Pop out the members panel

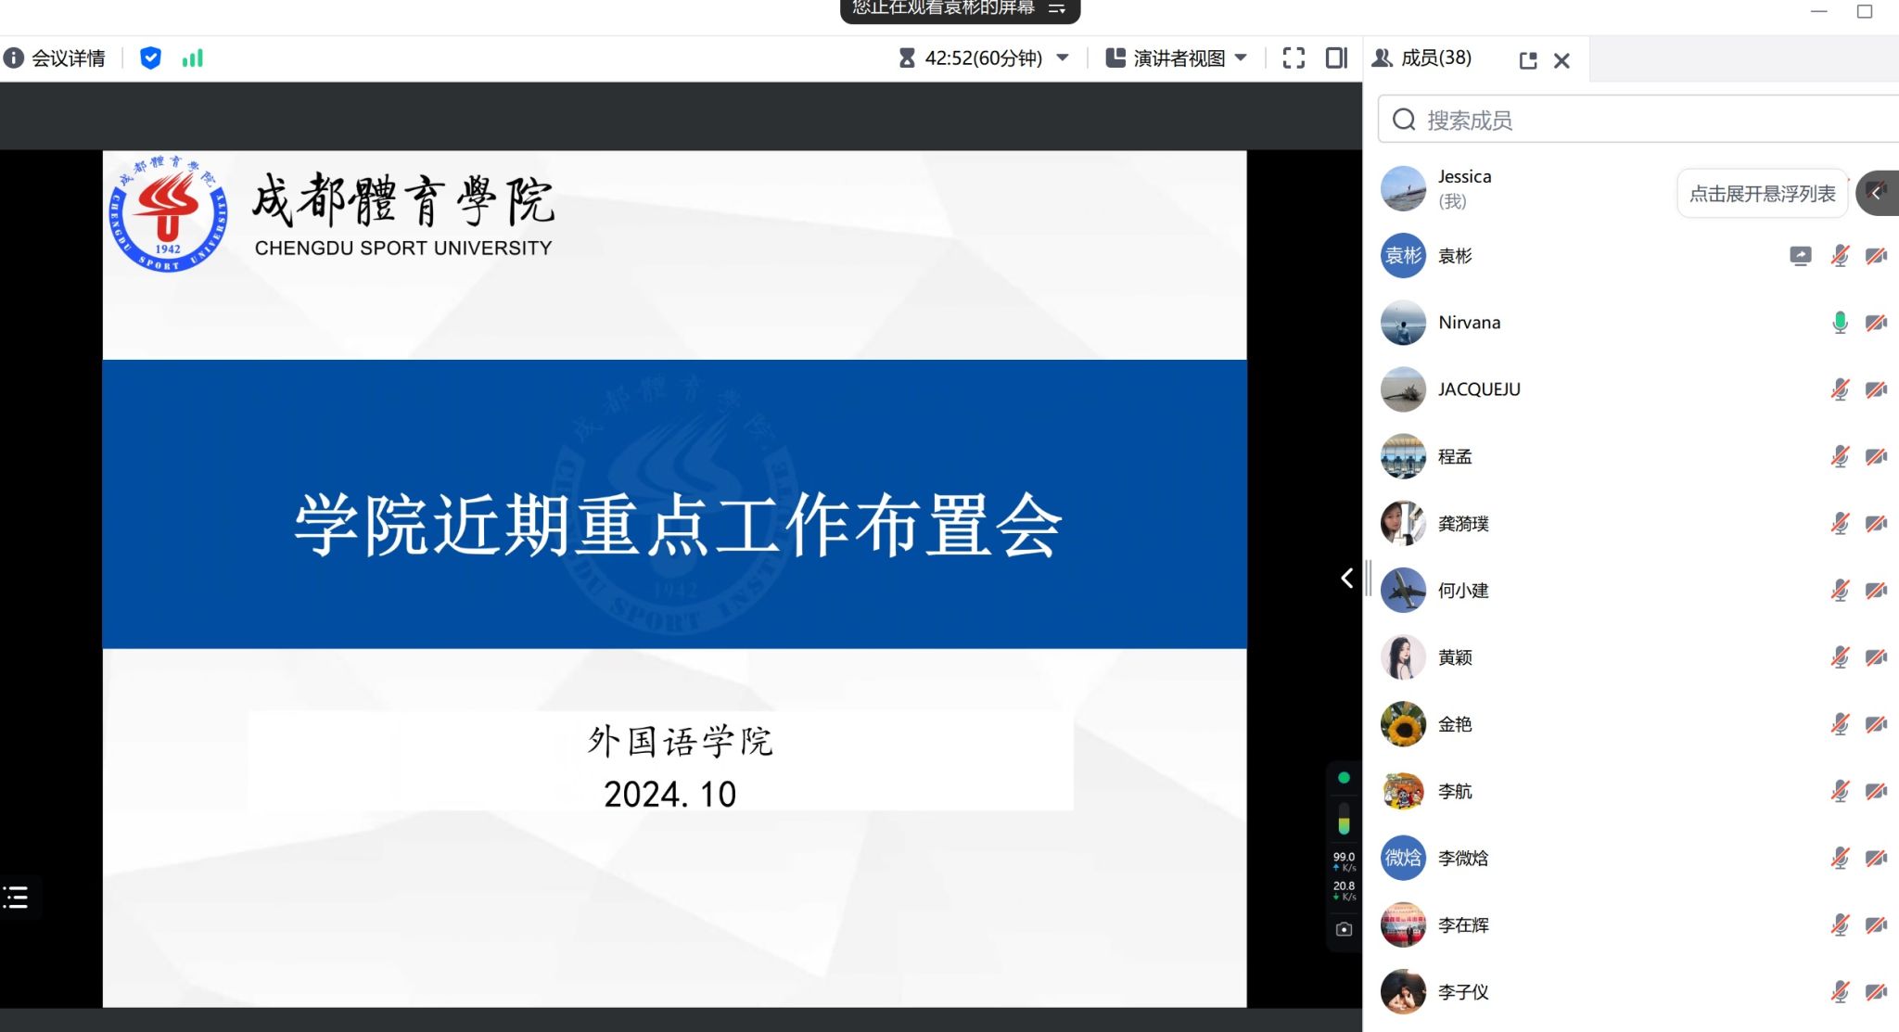[1528, 60]
